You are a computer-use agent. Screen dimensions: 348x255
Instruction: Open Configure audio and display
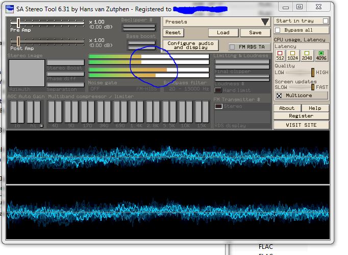(x=191, y=45)
